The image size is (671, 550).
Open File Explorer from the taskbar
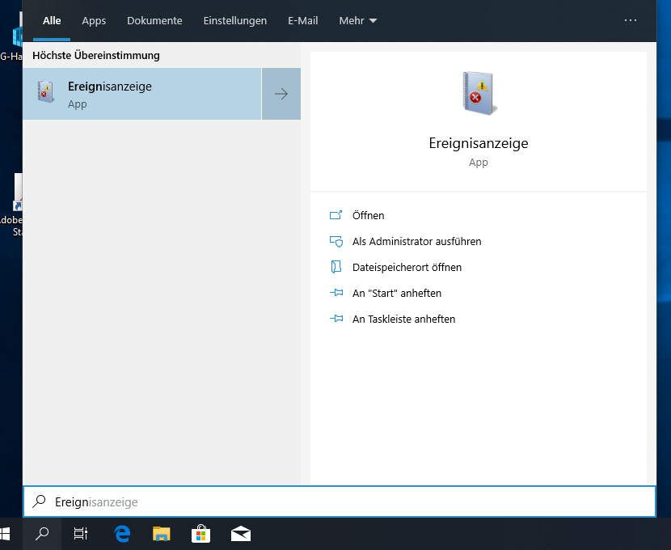[162, 534]
